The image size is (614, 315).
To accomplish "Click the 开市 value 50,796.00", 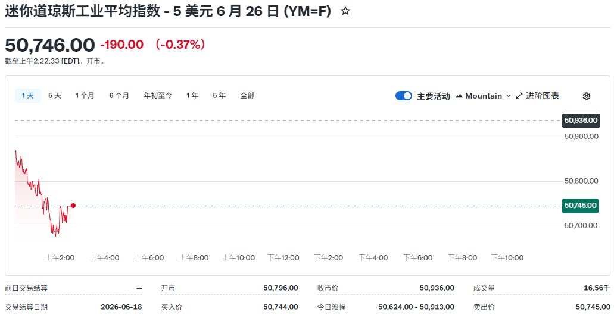I will tap(280, 288).
